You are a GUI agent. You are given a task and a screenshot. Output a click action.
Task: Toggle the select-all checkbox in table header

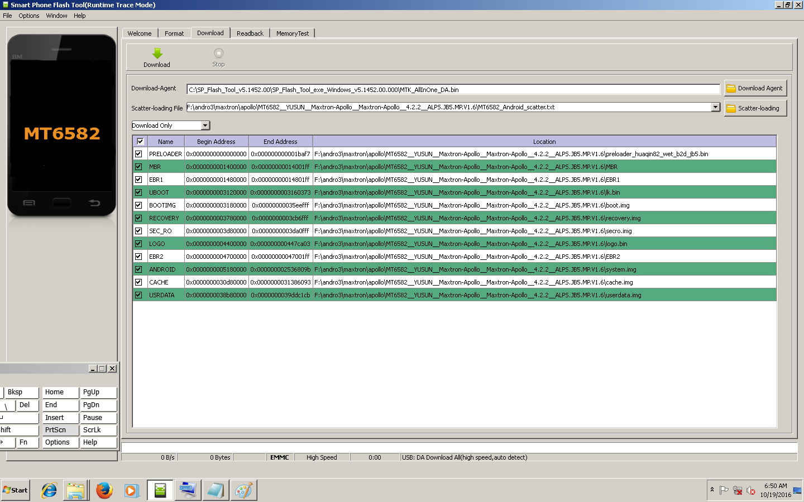pos(140,142)
